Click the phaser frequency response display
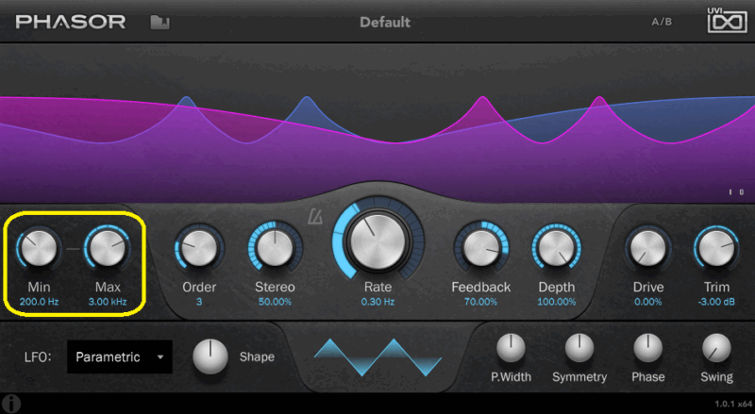The image size is (755, 414). click(377, 123)
